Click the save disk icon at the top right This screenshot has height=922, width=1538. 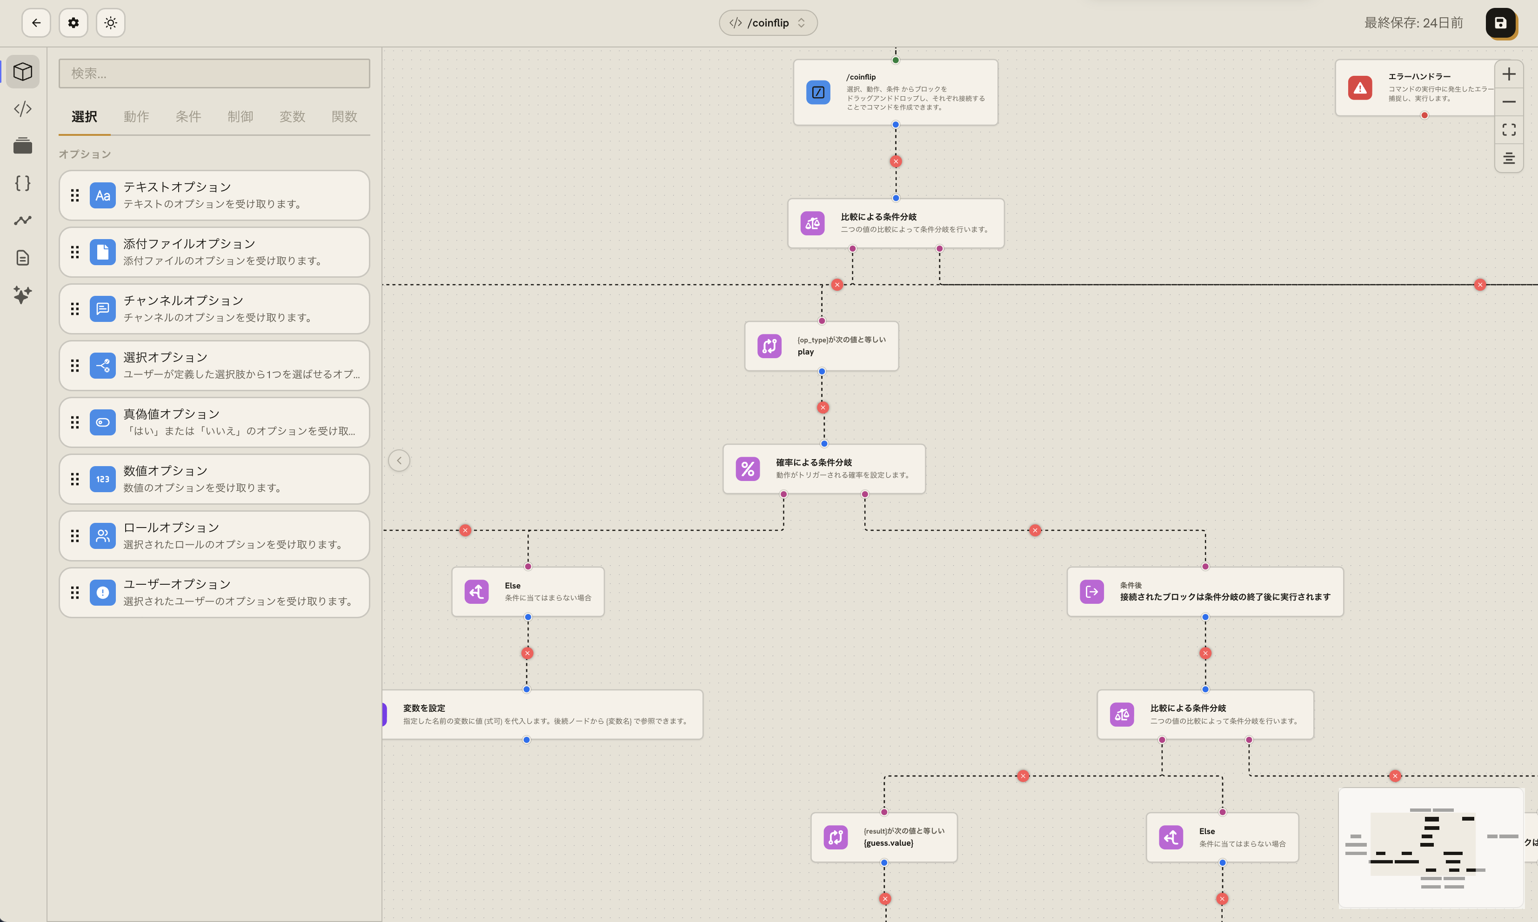(x=1500, y=23)
